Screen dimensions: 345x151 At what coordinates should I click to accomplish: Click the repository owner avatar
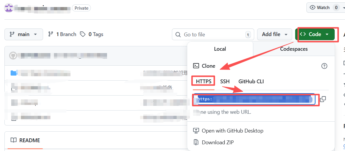(x=9, y=8)
